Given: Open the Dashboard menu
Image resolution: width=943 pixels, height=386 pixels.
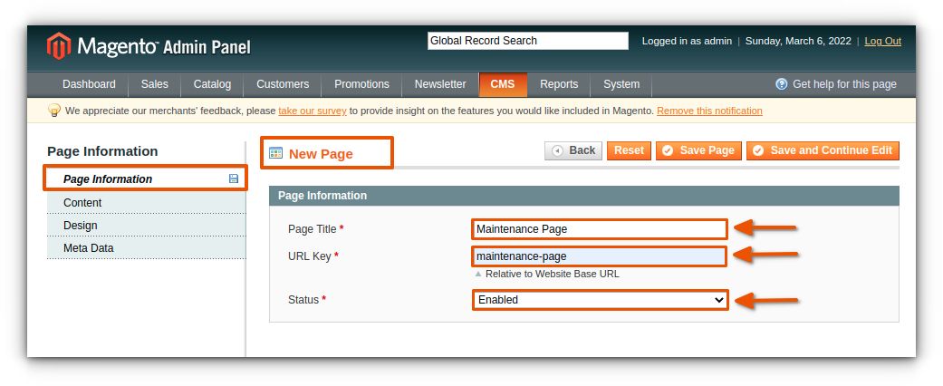Looking at the screenshot, I should coord(89,84).
